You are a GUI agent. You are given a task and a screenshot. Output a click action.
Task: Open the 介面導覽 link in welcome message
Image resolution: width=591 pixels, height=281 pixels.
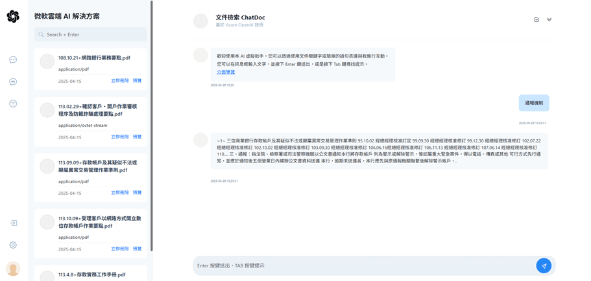pyautogui.click(x=226, y=72)
